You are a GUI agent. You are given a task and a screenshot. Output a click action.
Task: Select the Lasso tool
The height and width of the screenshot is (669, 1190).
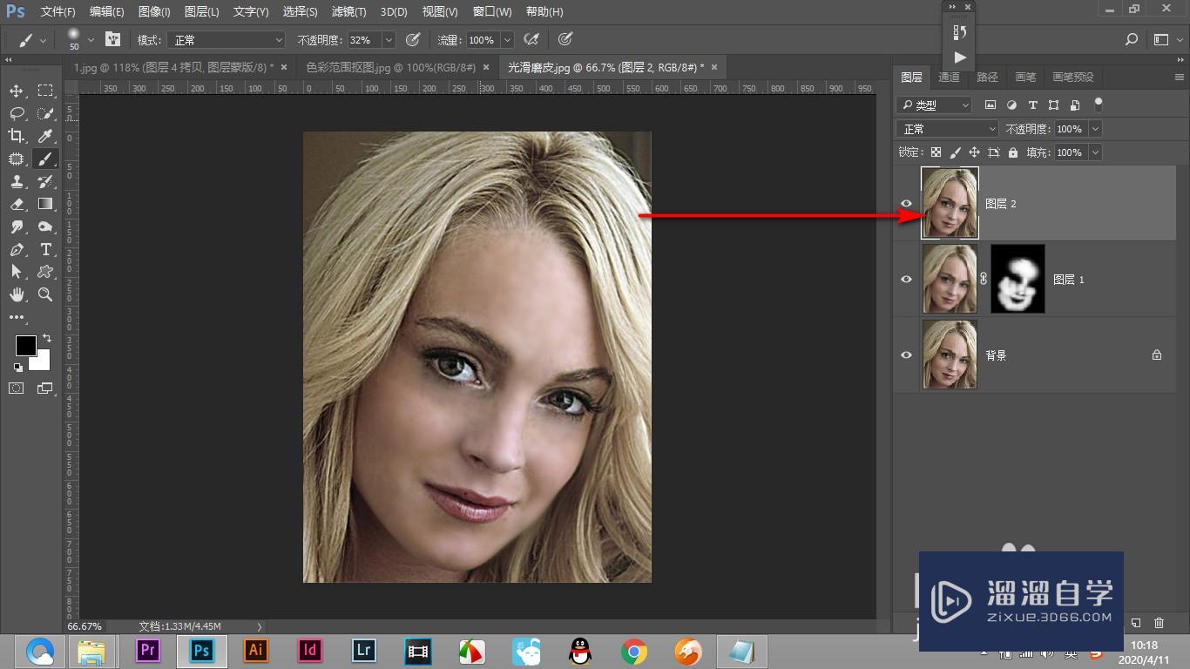17,113
